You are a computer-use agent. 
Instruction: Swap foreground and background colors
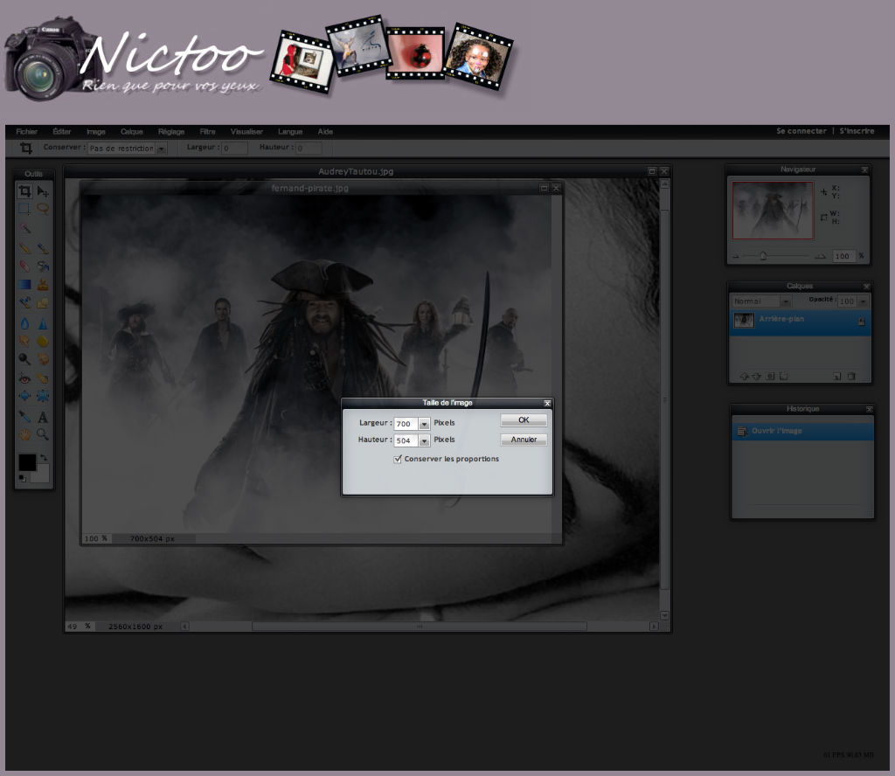(x=44, y=457)
